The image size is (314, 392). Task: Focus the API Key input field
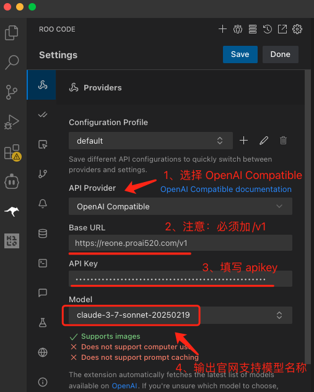180,279
